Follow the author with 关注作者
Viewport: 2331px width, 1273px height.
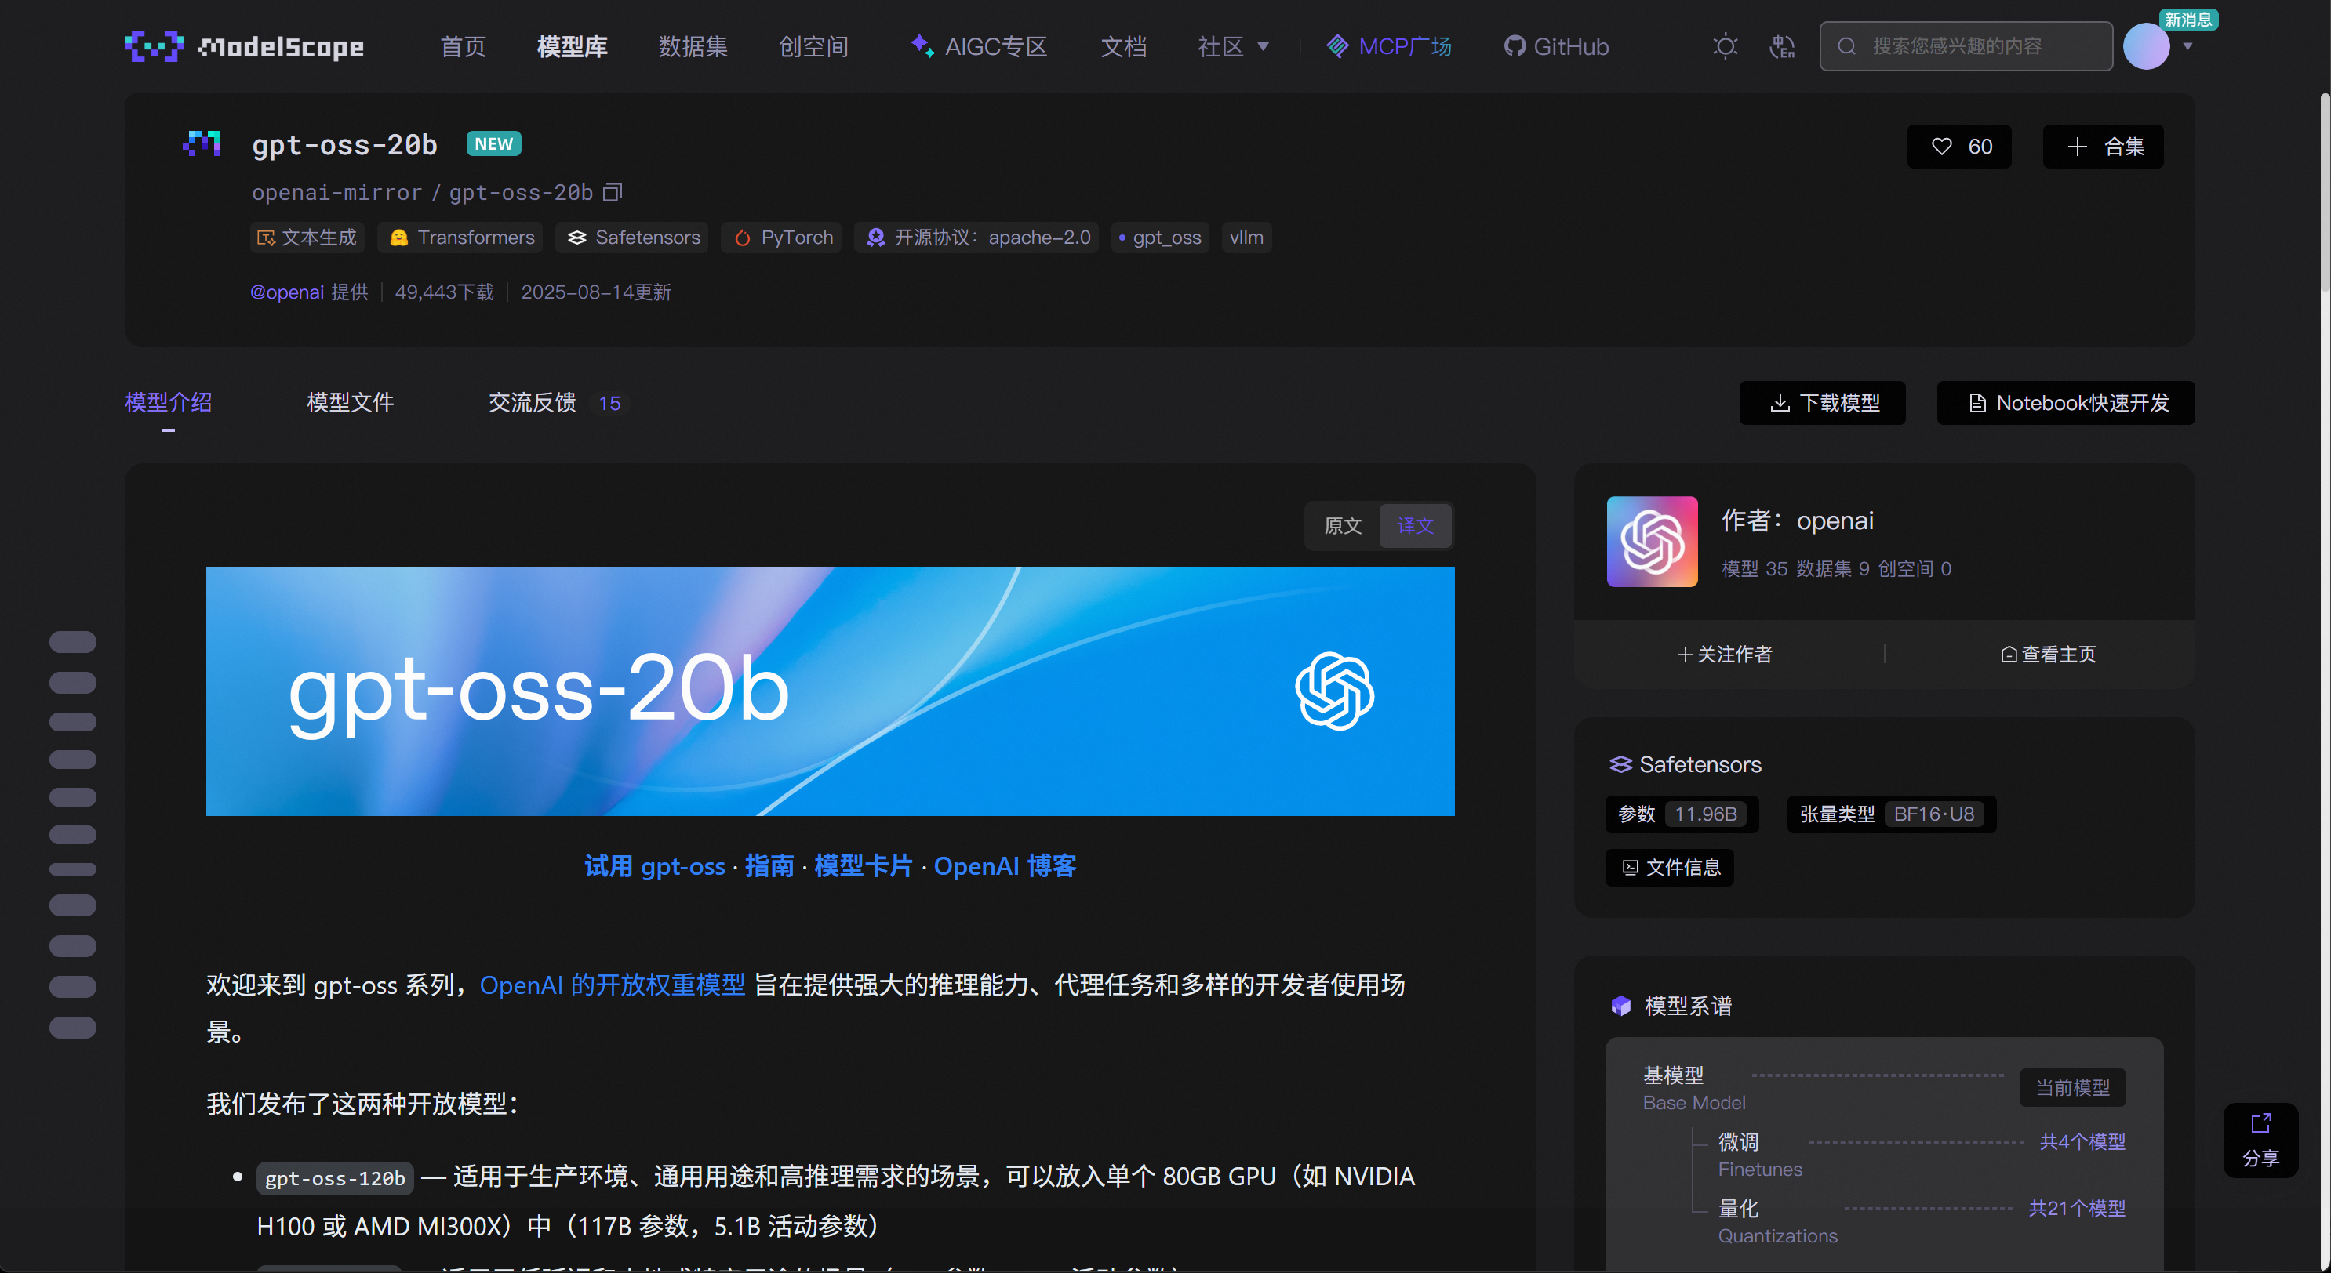tap(1725, 654)
